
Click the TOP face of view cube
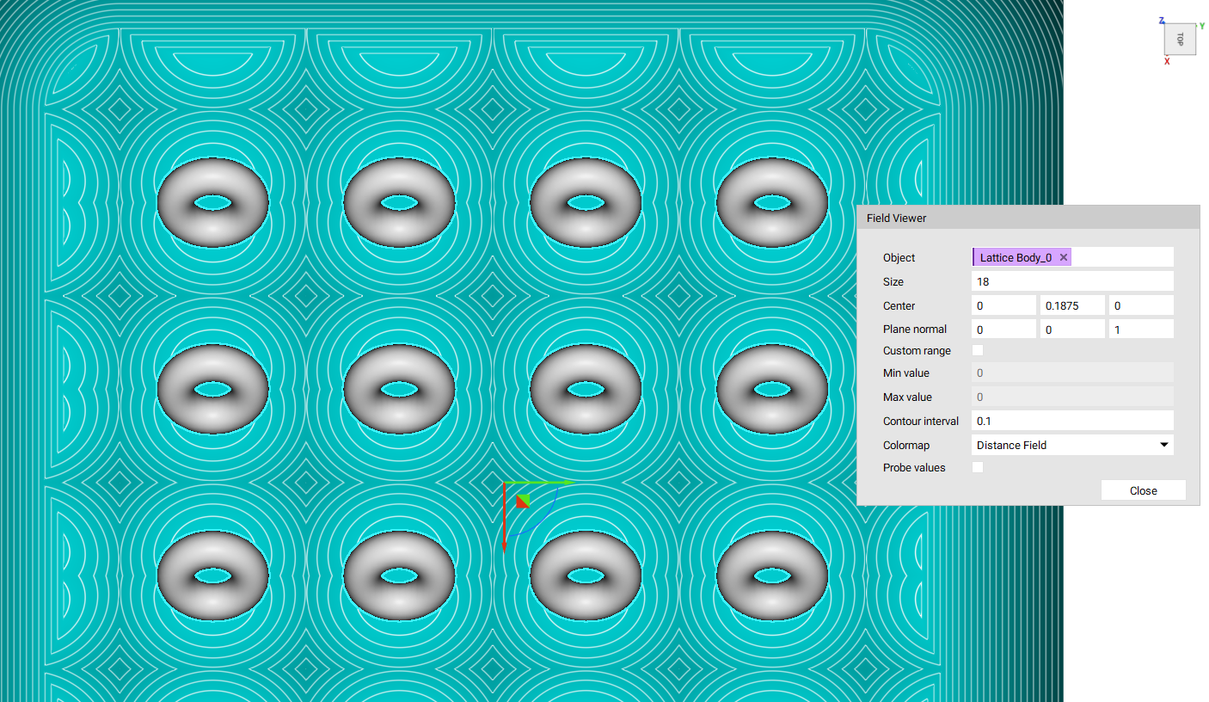1180,39
